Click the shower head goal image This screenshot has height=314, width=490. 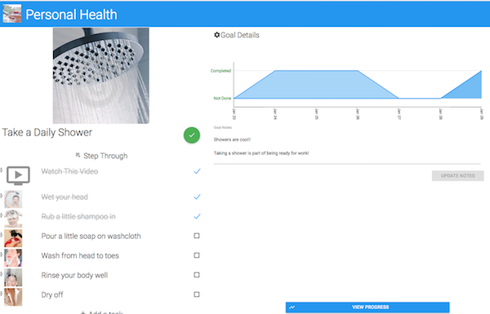tap(101, 76)
